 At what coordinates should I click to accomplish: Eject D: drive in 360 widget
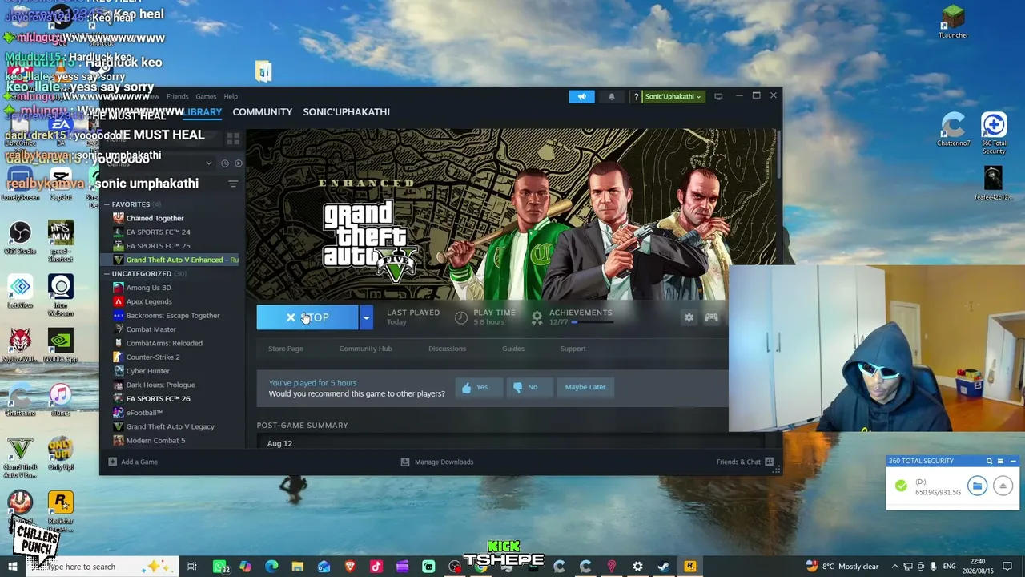(x=1003, y=486)
